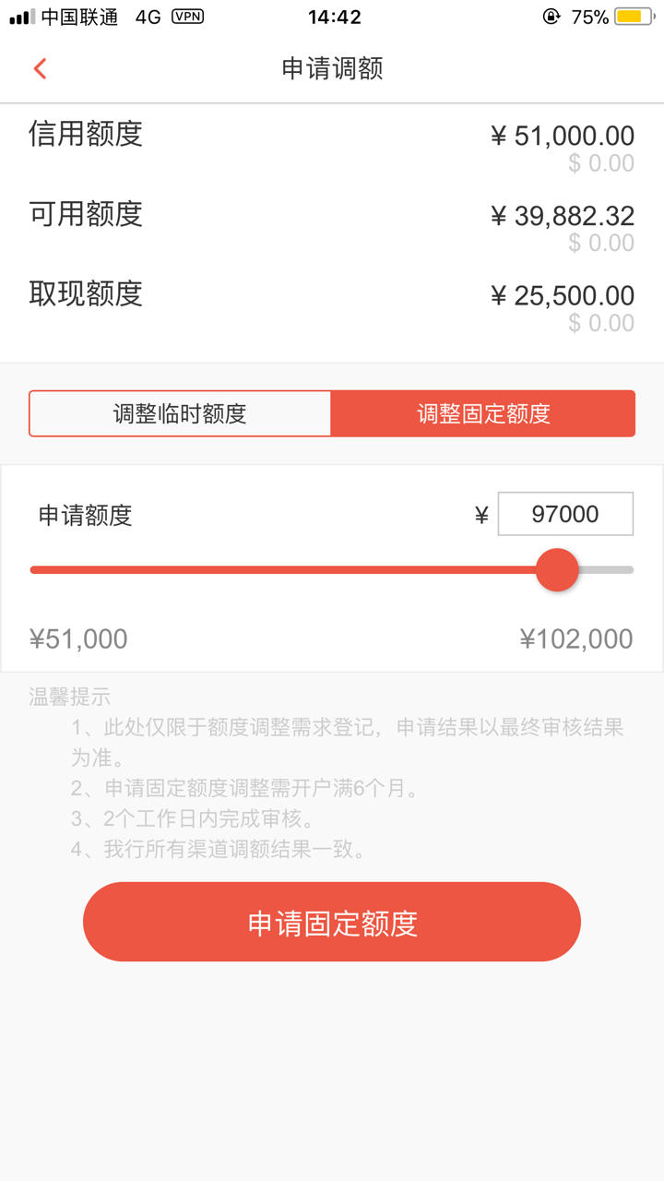Tap the rotation lock status icon
664x1181 pixels.
coord(551,17)
